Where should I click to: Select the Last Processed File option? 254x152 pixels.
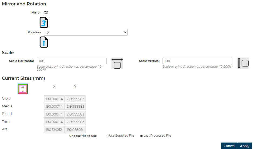142,136
